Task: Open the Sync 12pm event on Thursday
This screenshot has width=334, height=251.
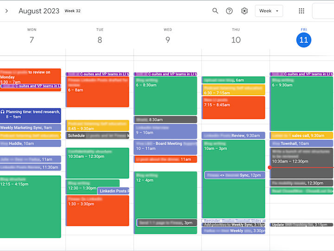Action: click(235, 175)
